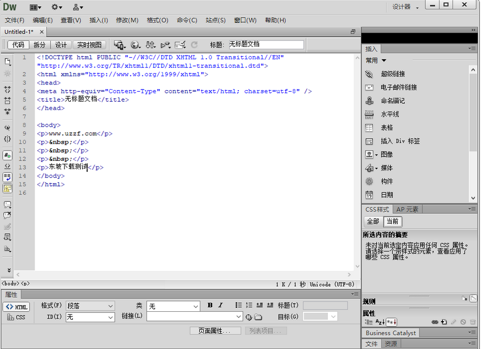Screen dimensions: 482x349
Task: Click the apply comment icon
Action: 7,204
